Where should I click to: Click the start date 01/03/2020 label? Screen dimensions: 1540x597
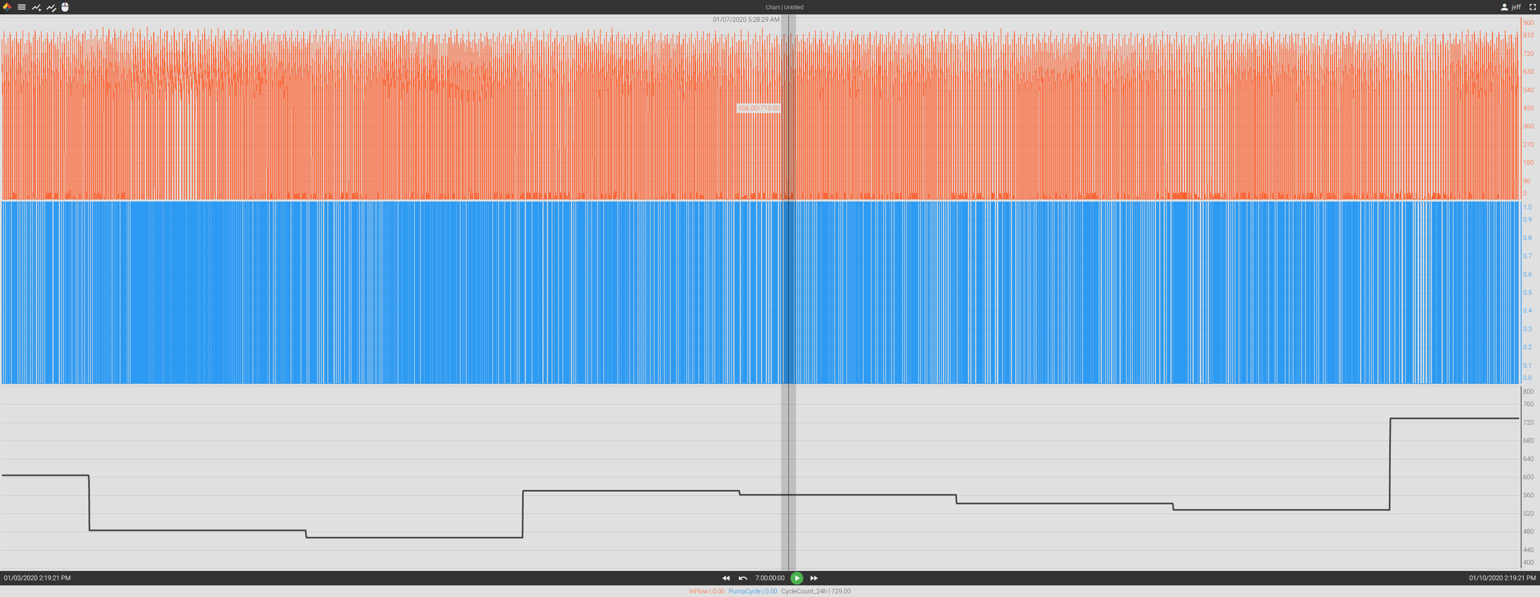(37, 578)
